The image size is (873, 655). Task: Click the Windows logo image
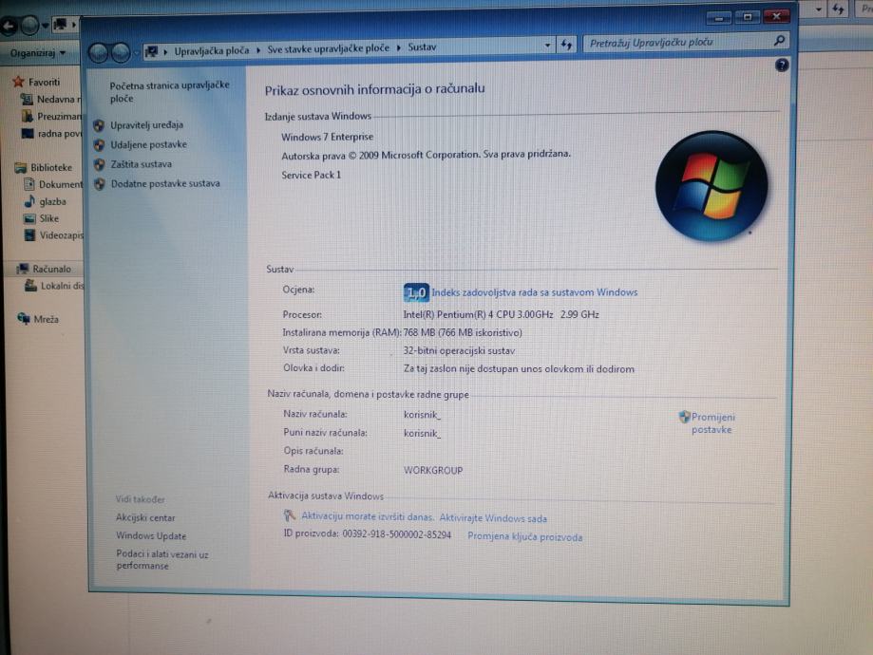click(x=712, y=186)
